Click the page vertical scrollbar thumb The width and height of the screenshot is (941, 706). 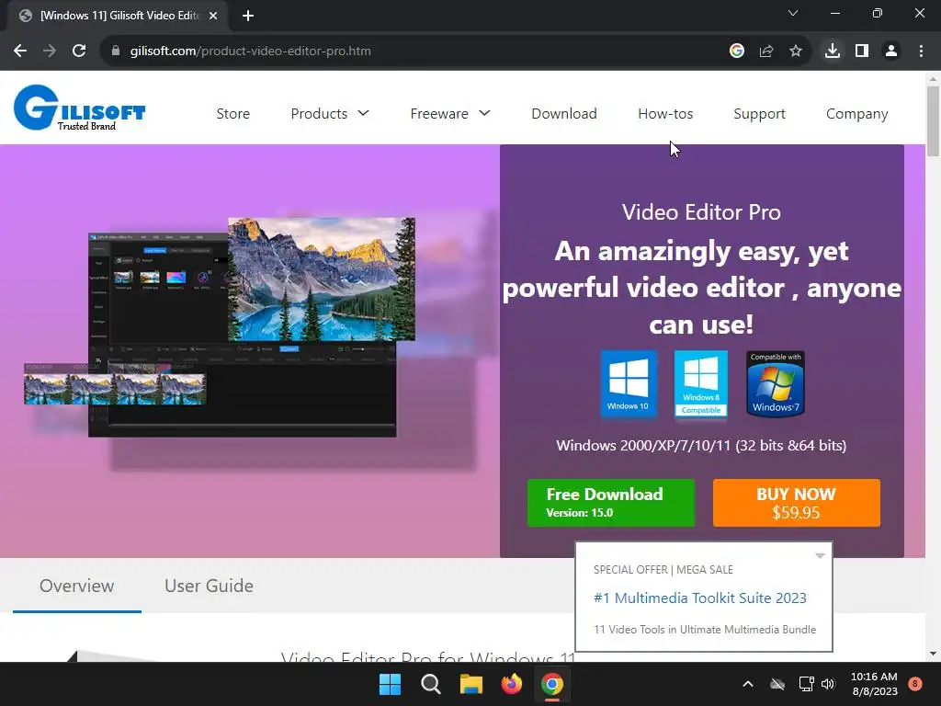coord(933,121)
